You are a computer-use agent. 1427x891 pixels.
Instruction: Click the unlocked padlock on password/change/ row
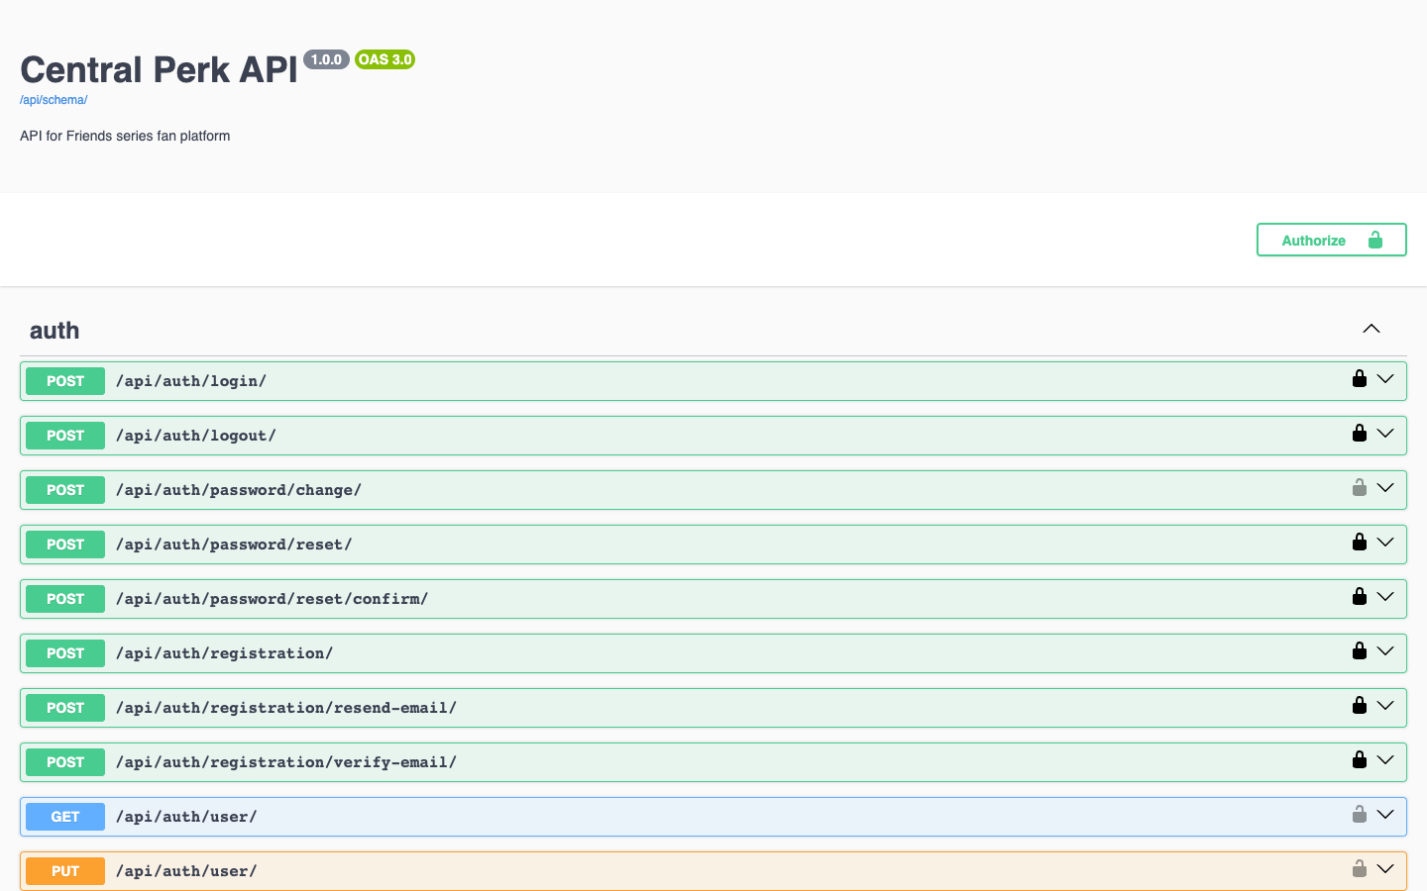click(1360, 487)
